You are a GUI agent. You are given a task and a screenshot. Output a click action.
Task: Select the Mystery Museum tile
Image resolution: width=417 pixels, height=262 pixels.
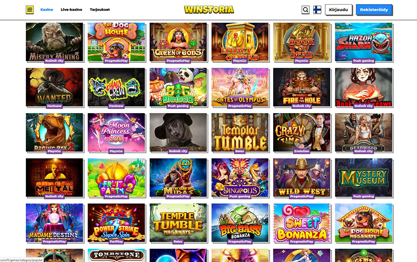click(364, 178)
